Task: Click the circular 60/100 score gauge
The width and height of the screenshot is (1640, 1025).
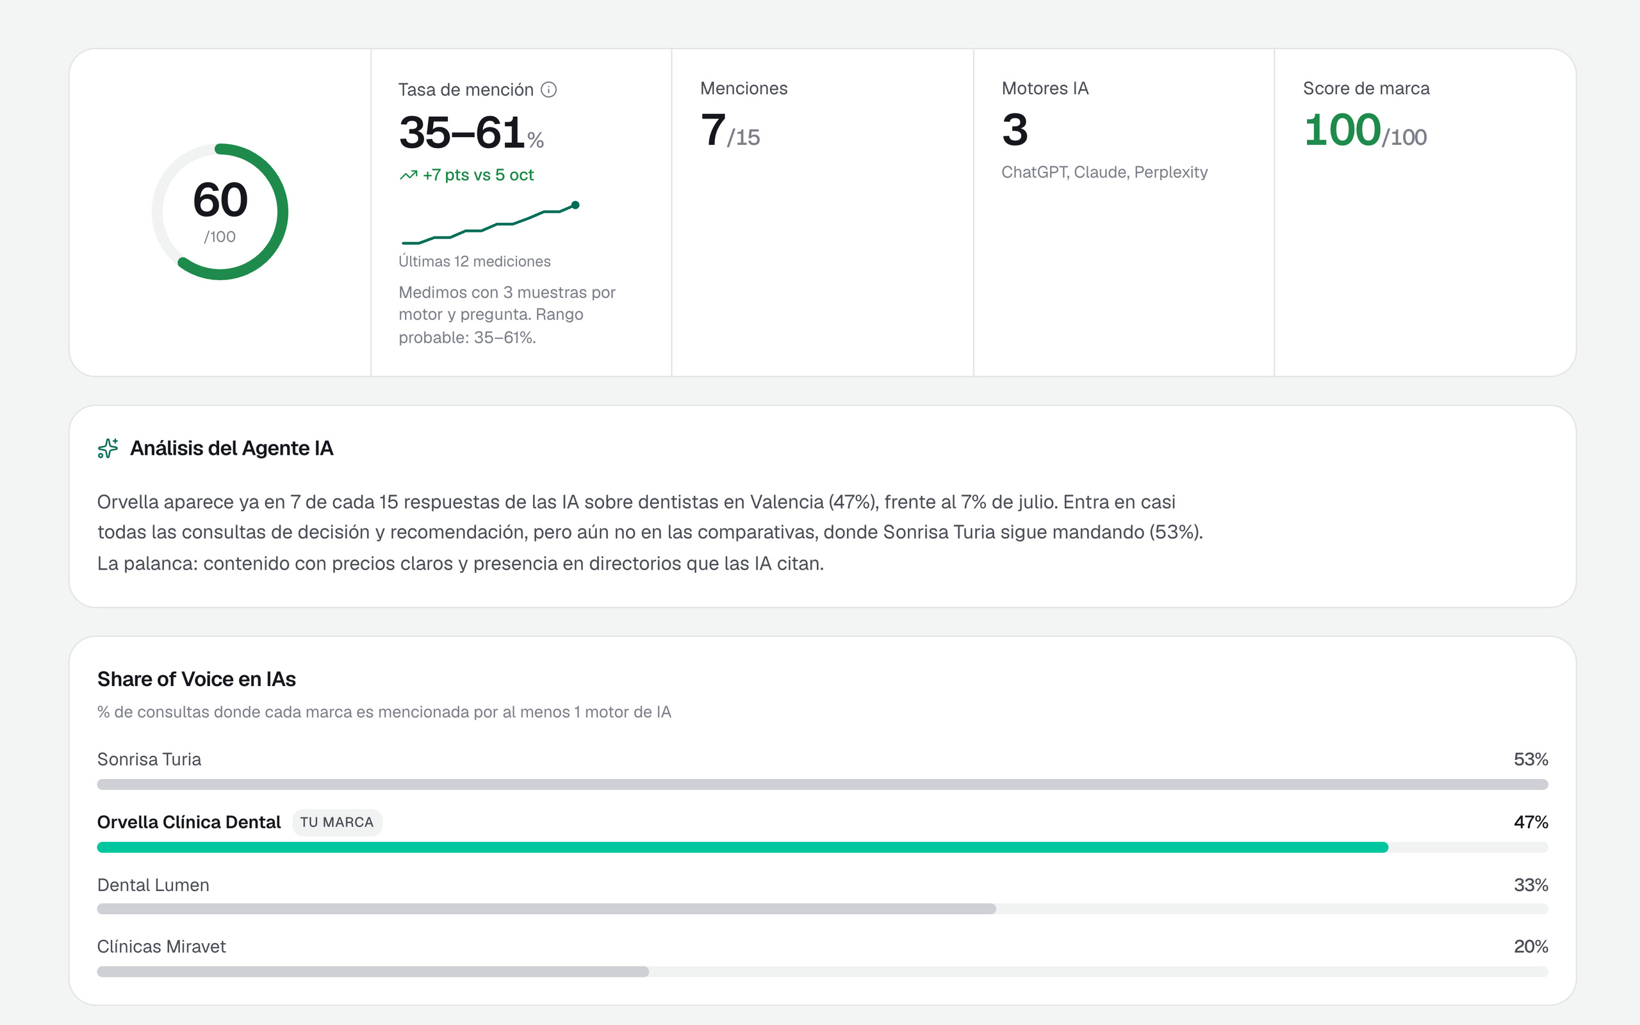Action: [220, 211]
